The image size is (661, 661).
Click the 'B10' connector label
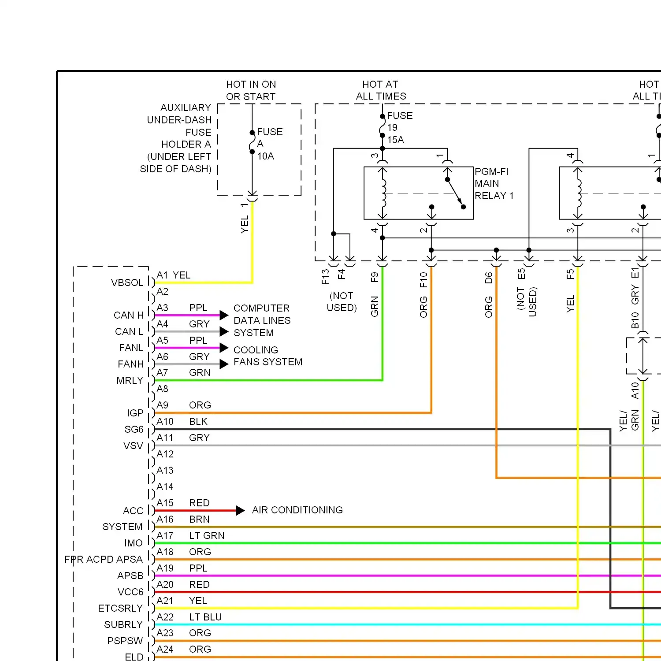(x=635, y=320)
